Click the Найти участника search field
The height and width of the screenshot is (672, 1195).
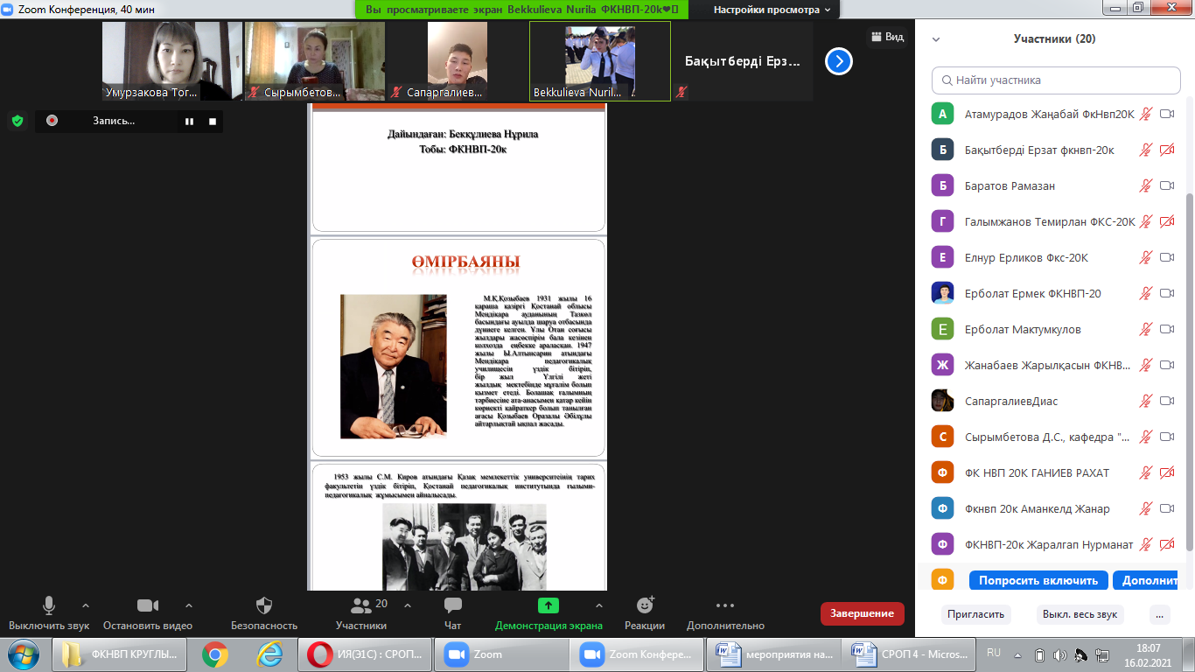(x=1056, y=80)
